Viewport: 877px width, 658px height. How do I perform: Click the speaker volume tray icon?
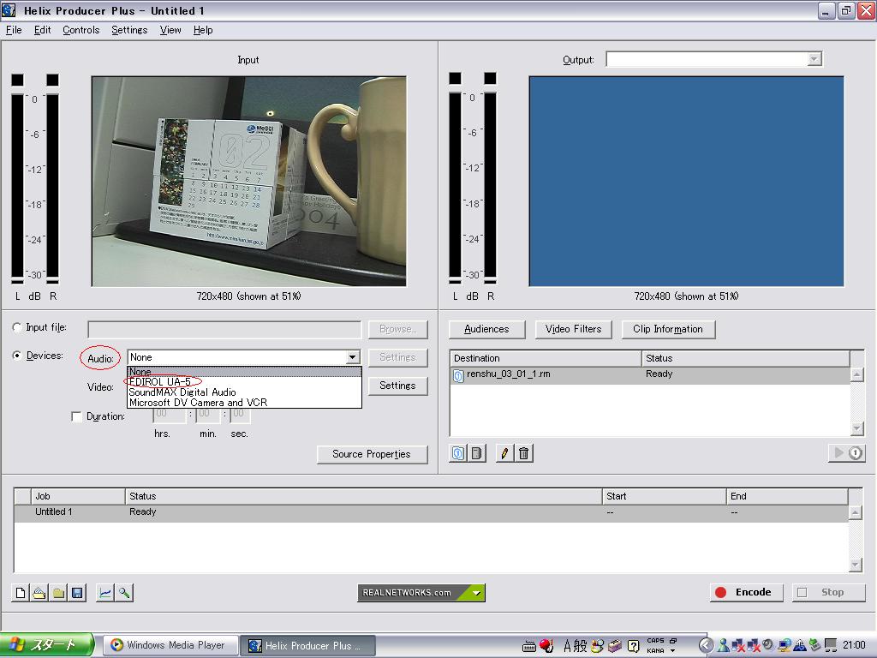click(768, 645)
